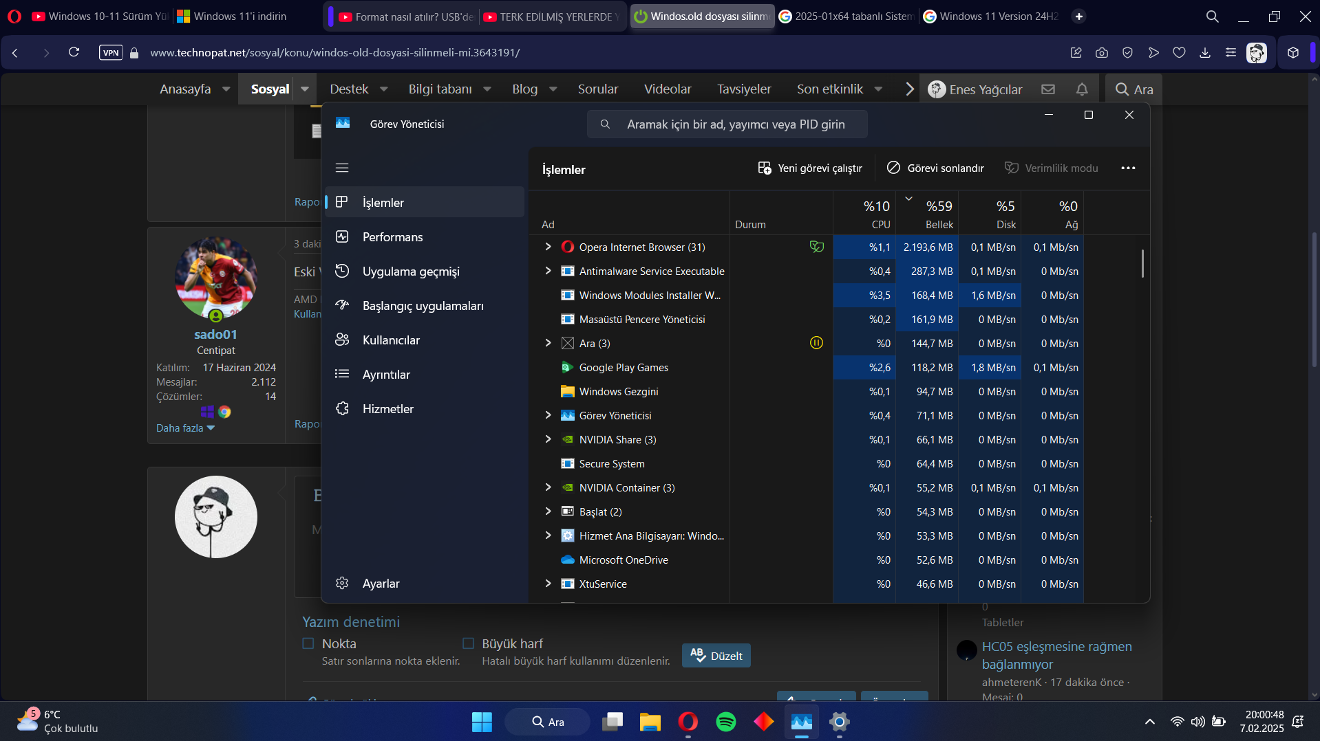The height and width of the screenshot is (741, 1320).
Task: Click the suspended pause icon for Ara
Action: pyautogui.click(x=816, y=343)
